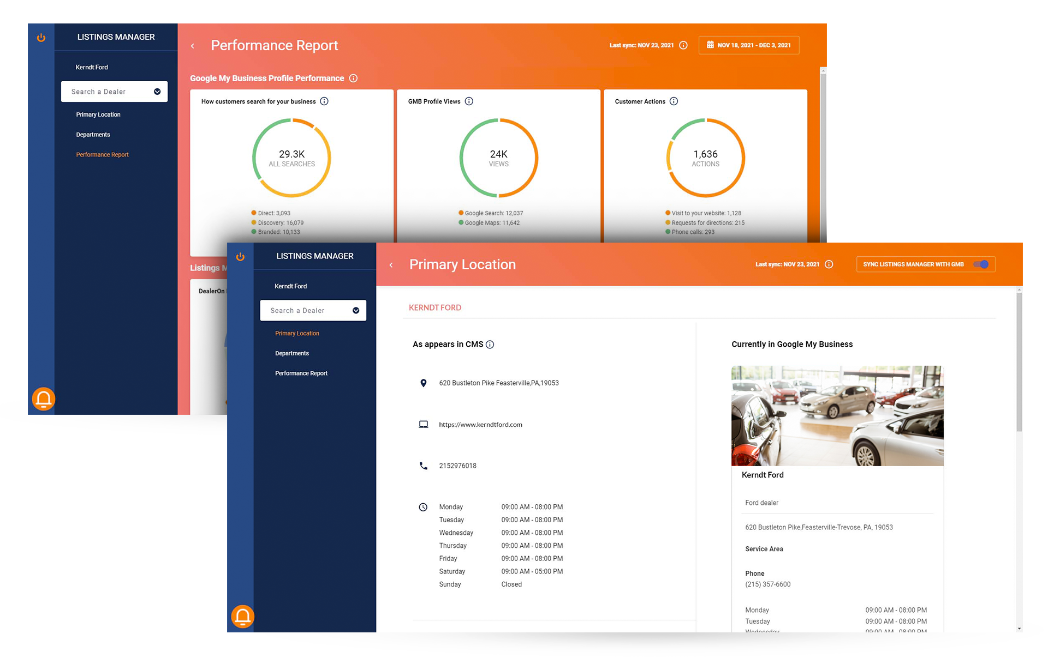Click Sunday Closed hours row

480,584
